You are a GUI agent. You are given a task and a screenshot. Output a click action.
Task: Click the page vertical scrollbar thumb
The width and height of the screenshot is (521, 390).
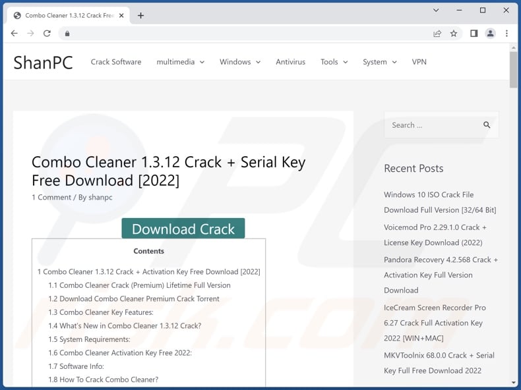point(514,70)
